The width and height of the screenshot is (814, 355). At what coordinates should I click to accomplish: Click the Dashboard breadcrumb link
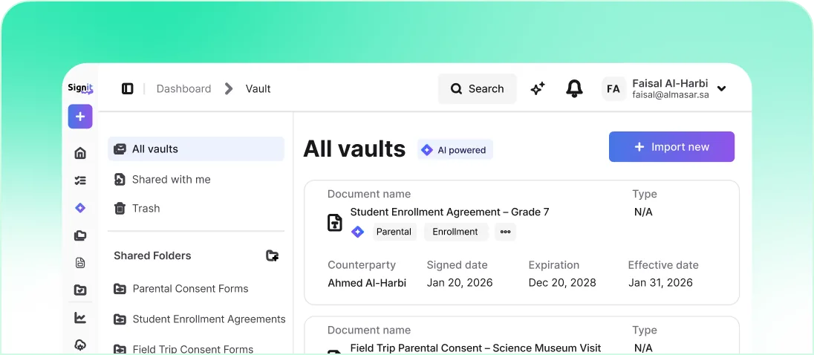click(x=183, y=89)
